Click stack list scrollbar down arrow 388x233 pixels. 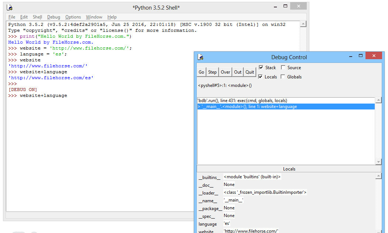pos(378,162)
